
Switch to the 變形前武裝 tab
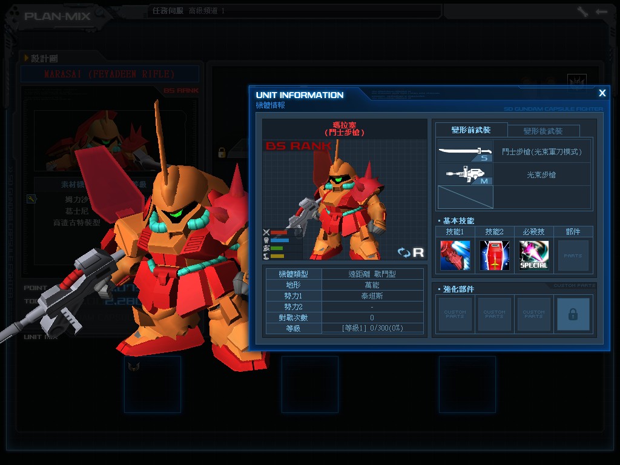471,130
